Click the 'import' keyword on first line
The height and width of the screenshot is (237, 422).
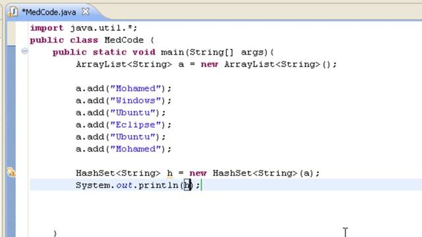(x=47, y=28)
